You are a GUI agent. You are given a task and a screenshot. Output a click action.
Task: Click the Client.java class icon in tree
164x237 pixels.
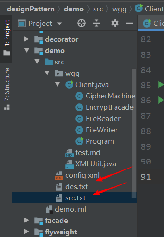point(69,84)
